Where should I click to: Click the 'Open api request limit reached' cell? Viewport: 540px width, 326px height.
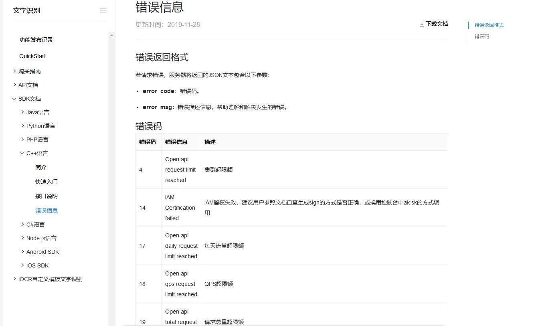pos(181,170)
